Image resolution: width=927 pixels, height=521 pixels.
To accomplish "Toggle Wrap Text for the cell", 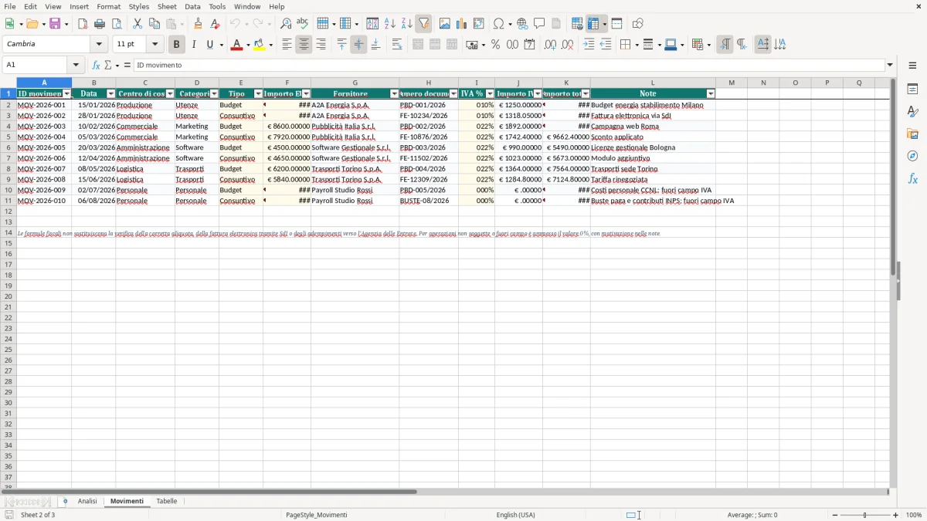I will (x=397, y=45).
